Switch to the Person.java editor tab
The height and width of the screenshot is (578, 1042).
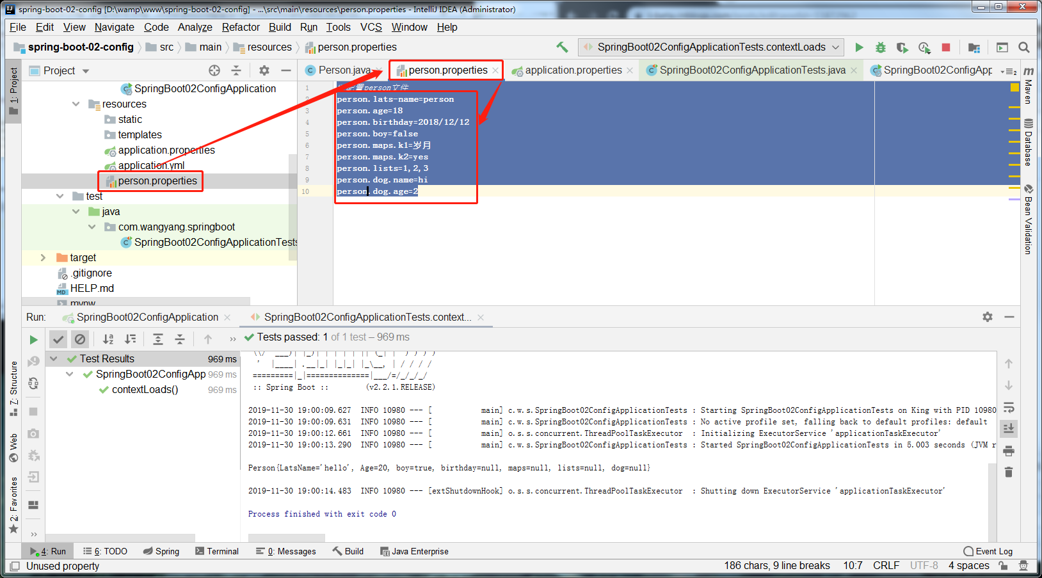(x=344, y=70)
